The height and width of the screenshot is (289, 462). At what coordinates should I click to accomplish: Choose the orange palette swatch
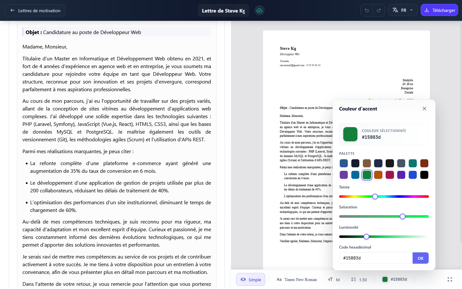[x=378, y=175]
